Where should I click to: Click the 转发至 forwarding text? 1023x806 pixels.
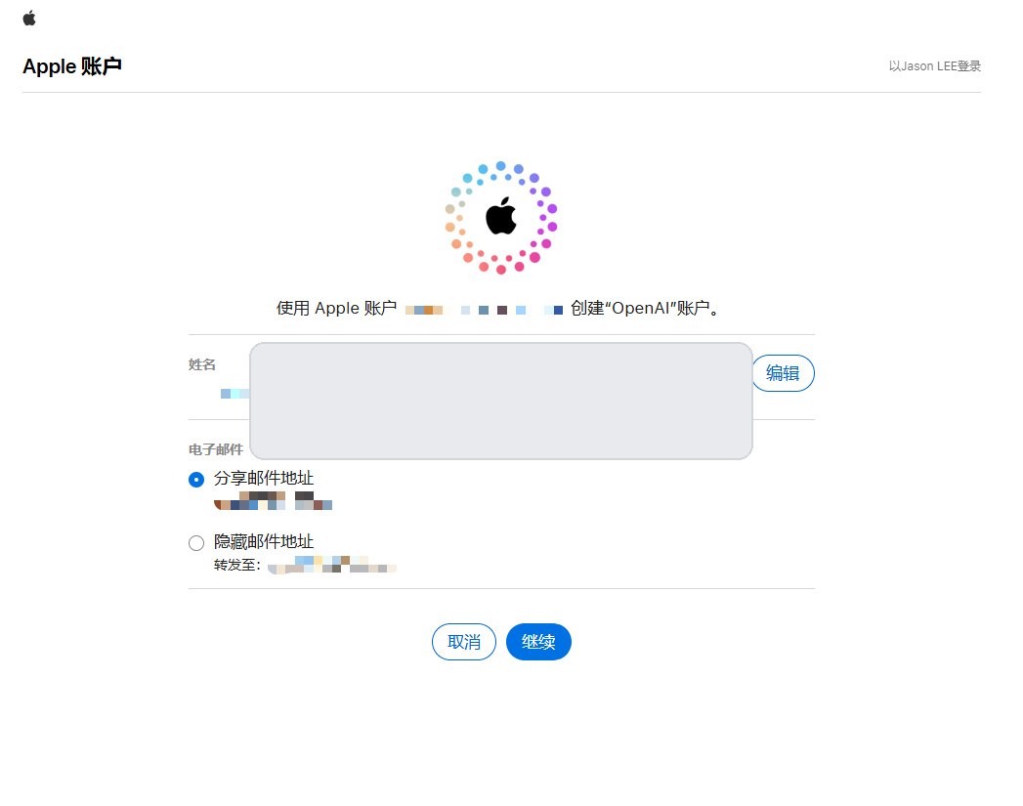coord(236,565)
